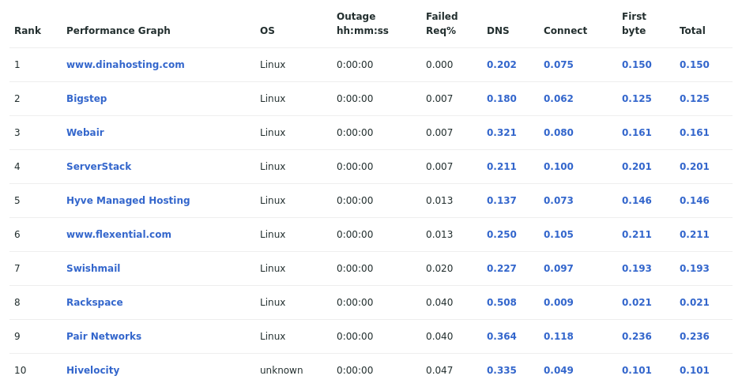Click First byte value 0.193 for Swishmail
742x387 pixels.
pyautogui.click(x=637, y=269)
